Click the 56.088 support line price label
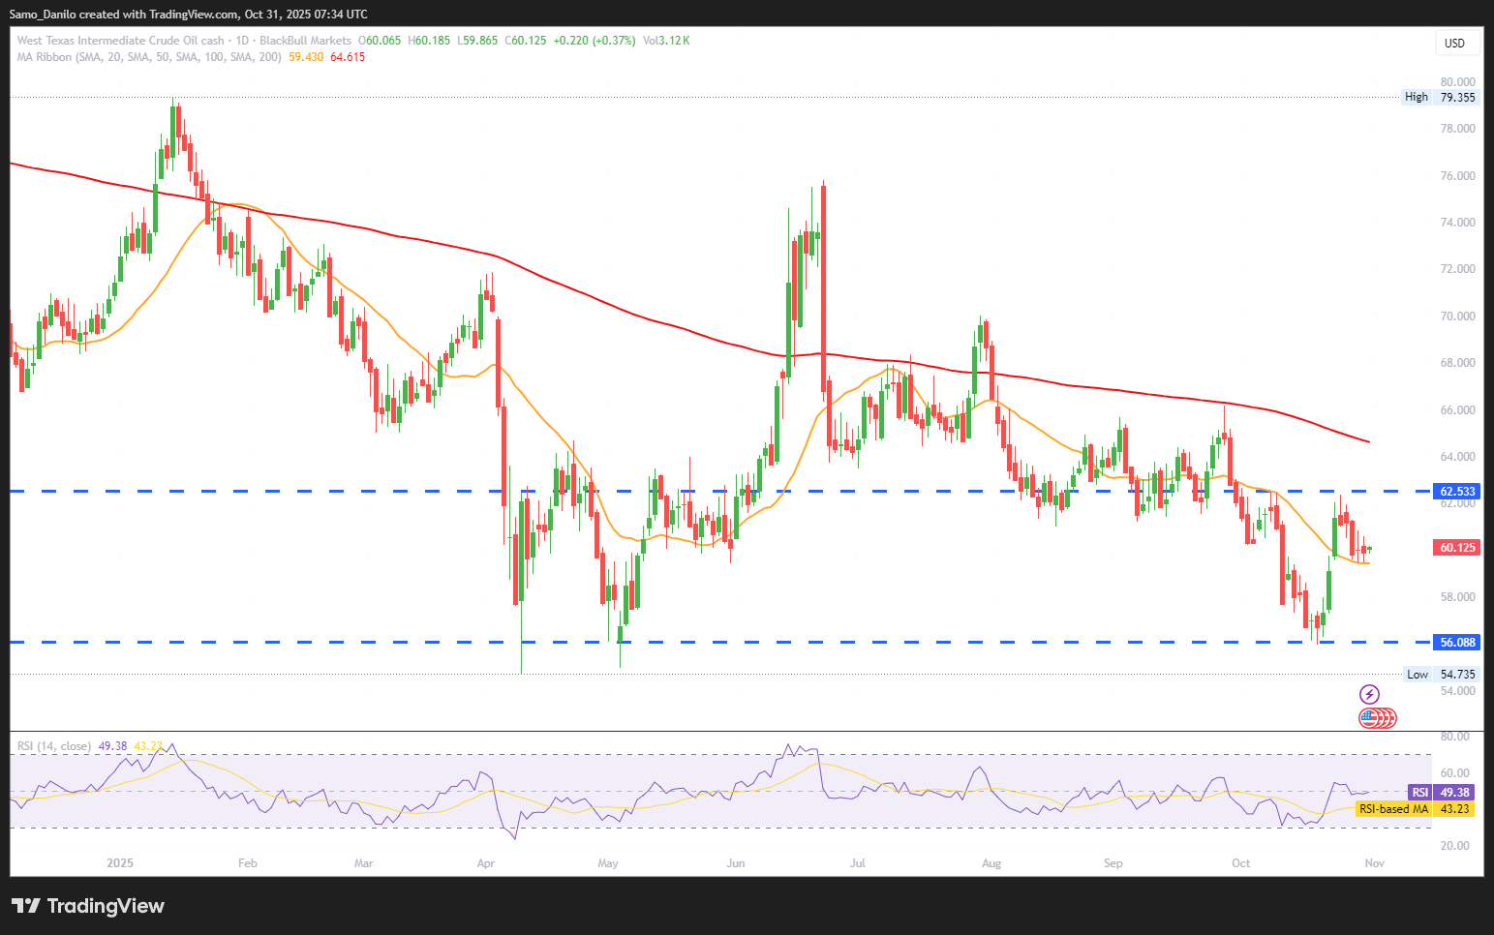1494x935 pixels. point(1457,643)
